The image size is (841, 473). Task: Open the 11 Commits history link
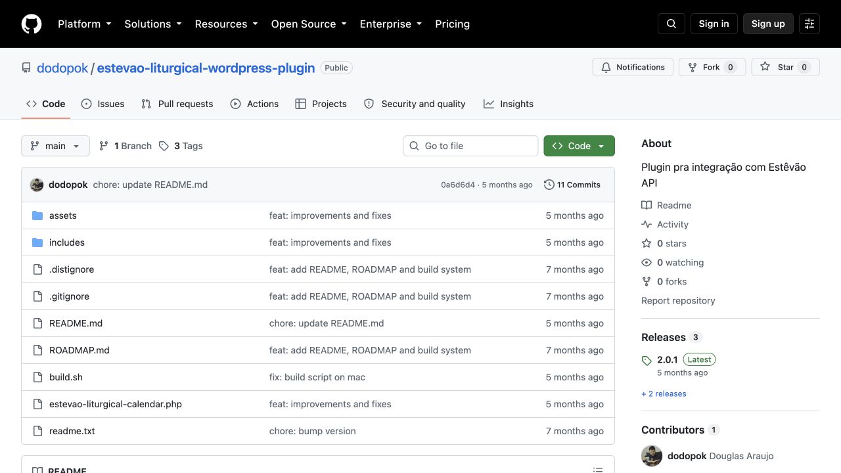pos(572,185)
